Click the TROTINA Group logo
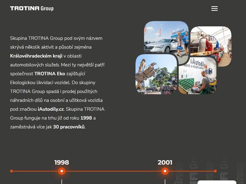The width and height of the screenshot is (246, 184). pos(32,9)
